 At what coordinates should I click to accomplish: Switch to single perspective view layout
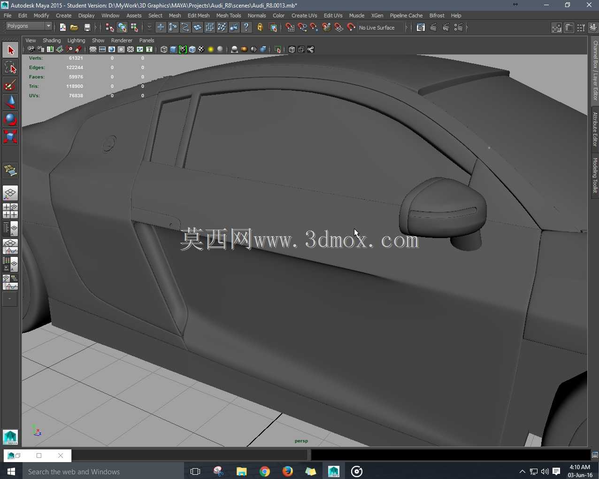[10, 193]
